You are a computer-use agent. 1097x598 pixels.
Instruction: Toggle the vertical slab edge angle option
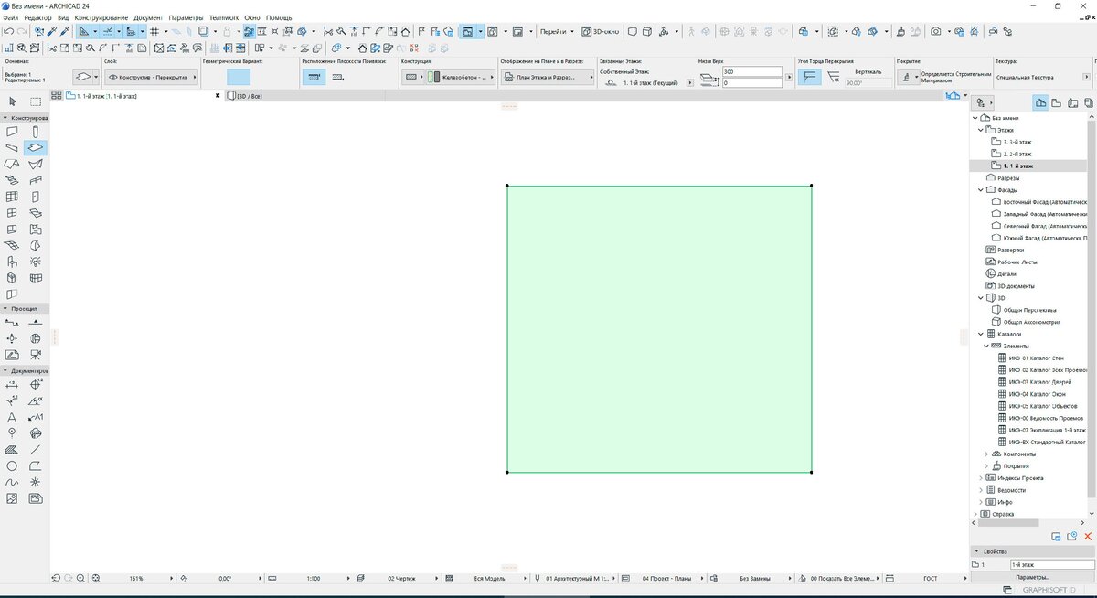[809, 78]
